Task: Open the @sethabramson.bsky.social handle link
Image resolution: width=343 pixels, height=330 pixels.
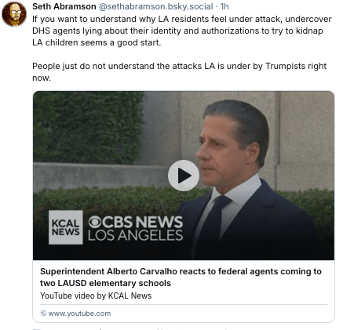Action: (x=156, y=6)
